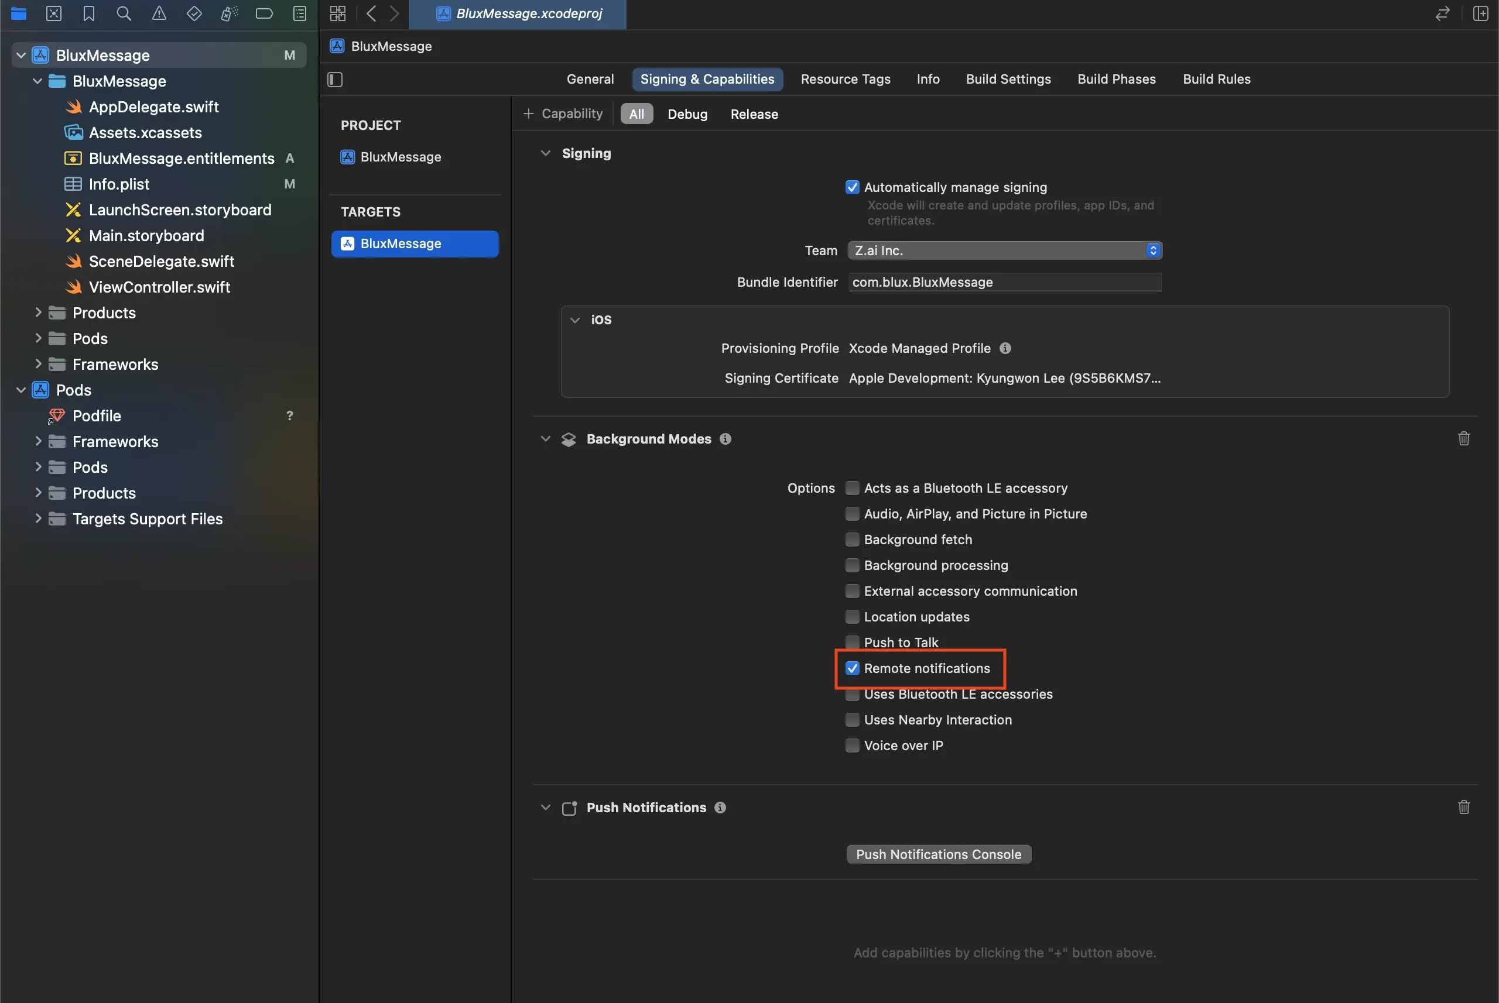Open the Breakpoint navigator icon
Screen dimensions: 1499x1003
pos(264,13)
